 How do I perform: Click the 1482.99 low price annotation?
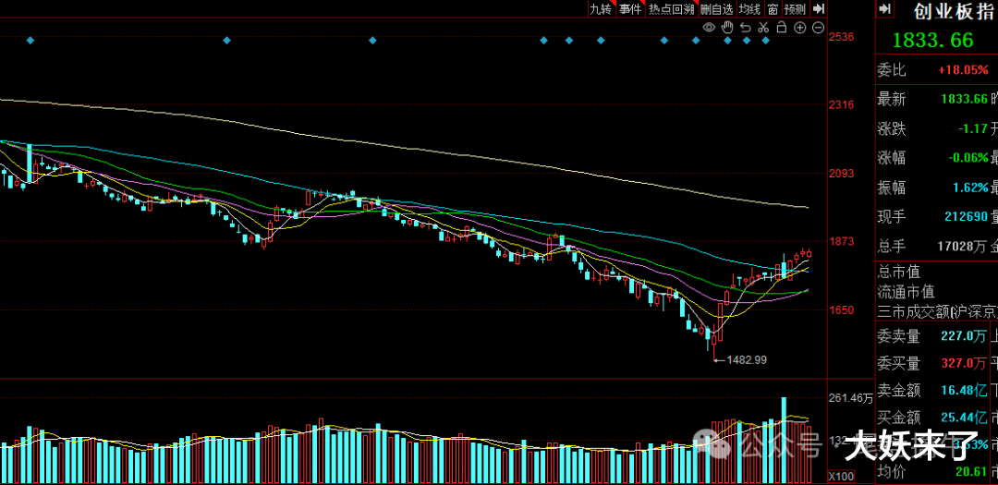[x=747, y=359]
